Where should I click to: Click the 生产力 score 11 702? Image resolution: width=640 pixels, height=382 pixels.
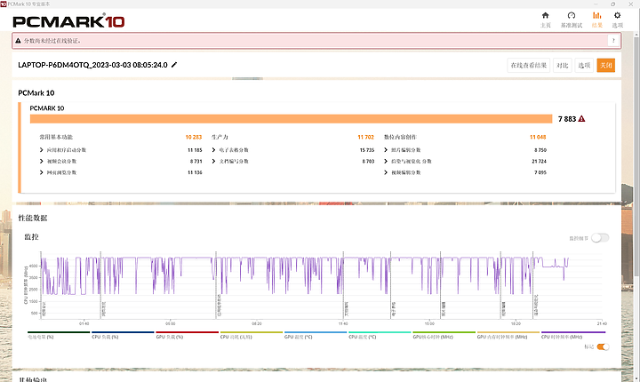[x=365, y=137]
